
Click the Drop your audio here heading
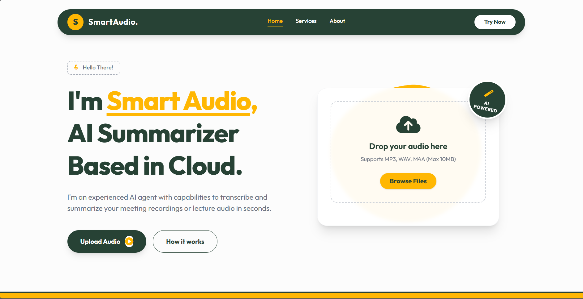(x=408, y=146)
